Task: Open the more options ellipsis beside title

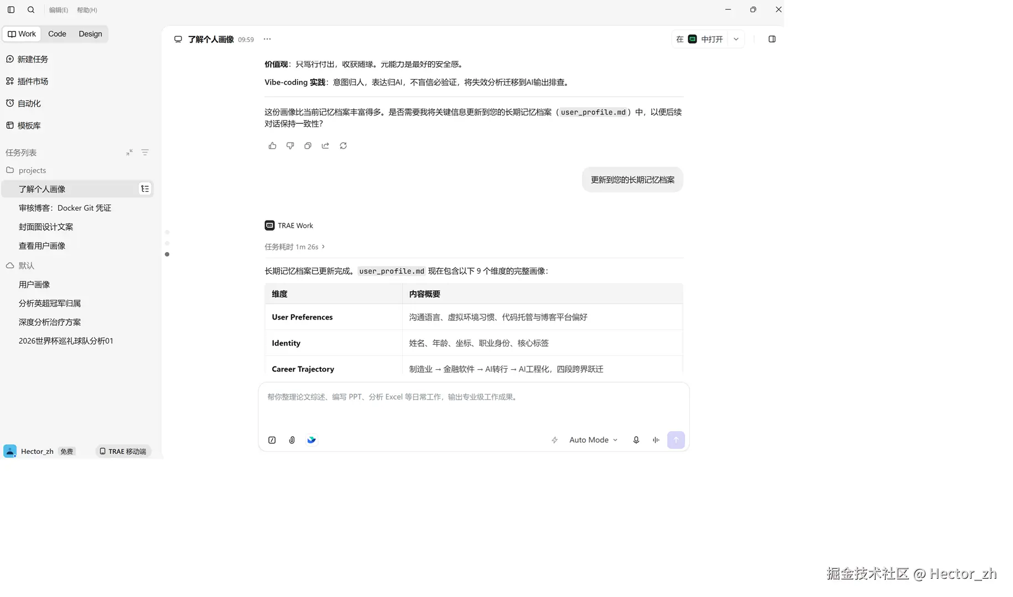Action: (267, 39)
